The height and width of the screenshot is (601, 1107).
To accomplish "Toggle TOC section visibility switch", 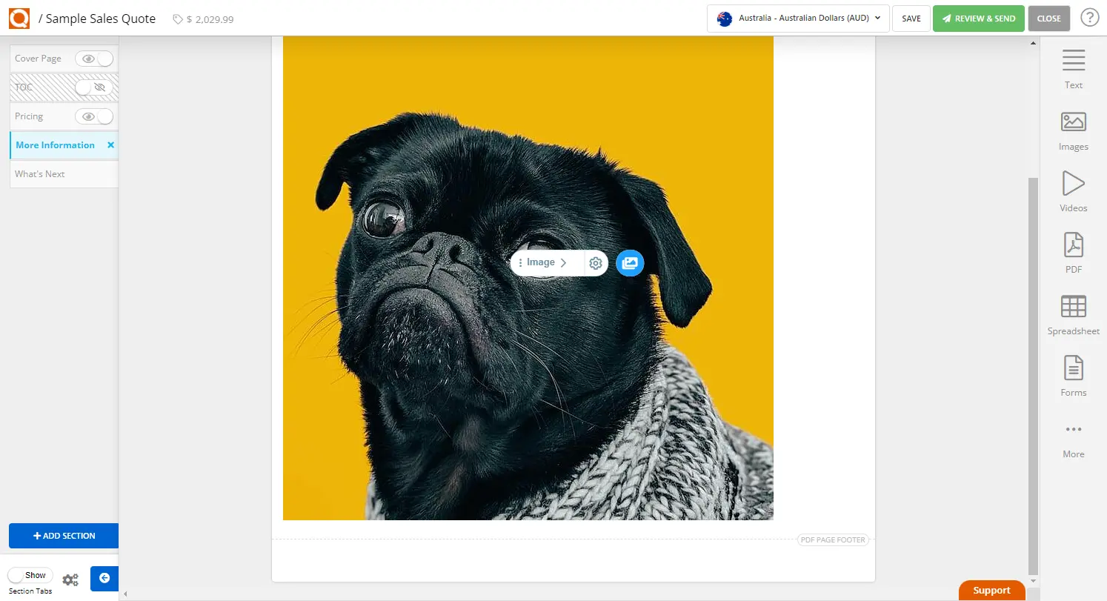I will 93,87.
